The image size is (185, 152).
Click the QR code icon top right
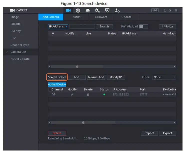click(176, 10)
